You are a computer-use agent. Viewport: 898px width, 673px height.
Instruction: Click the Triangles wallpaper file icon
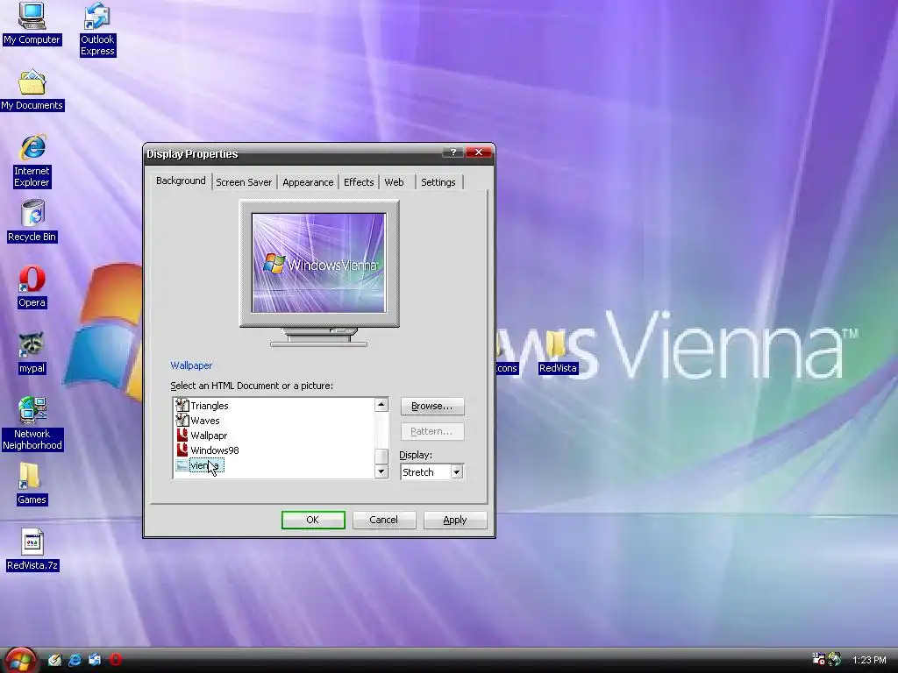point(182,405)
